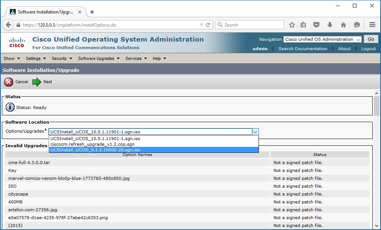Open the Firefox hamburger menu
Image resolution: width=381 pixels, height=230 pixels.
[372, 25]
